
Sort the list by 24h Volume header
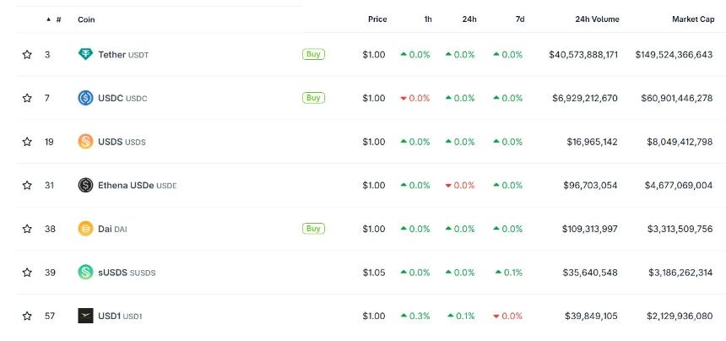point(597,19)
